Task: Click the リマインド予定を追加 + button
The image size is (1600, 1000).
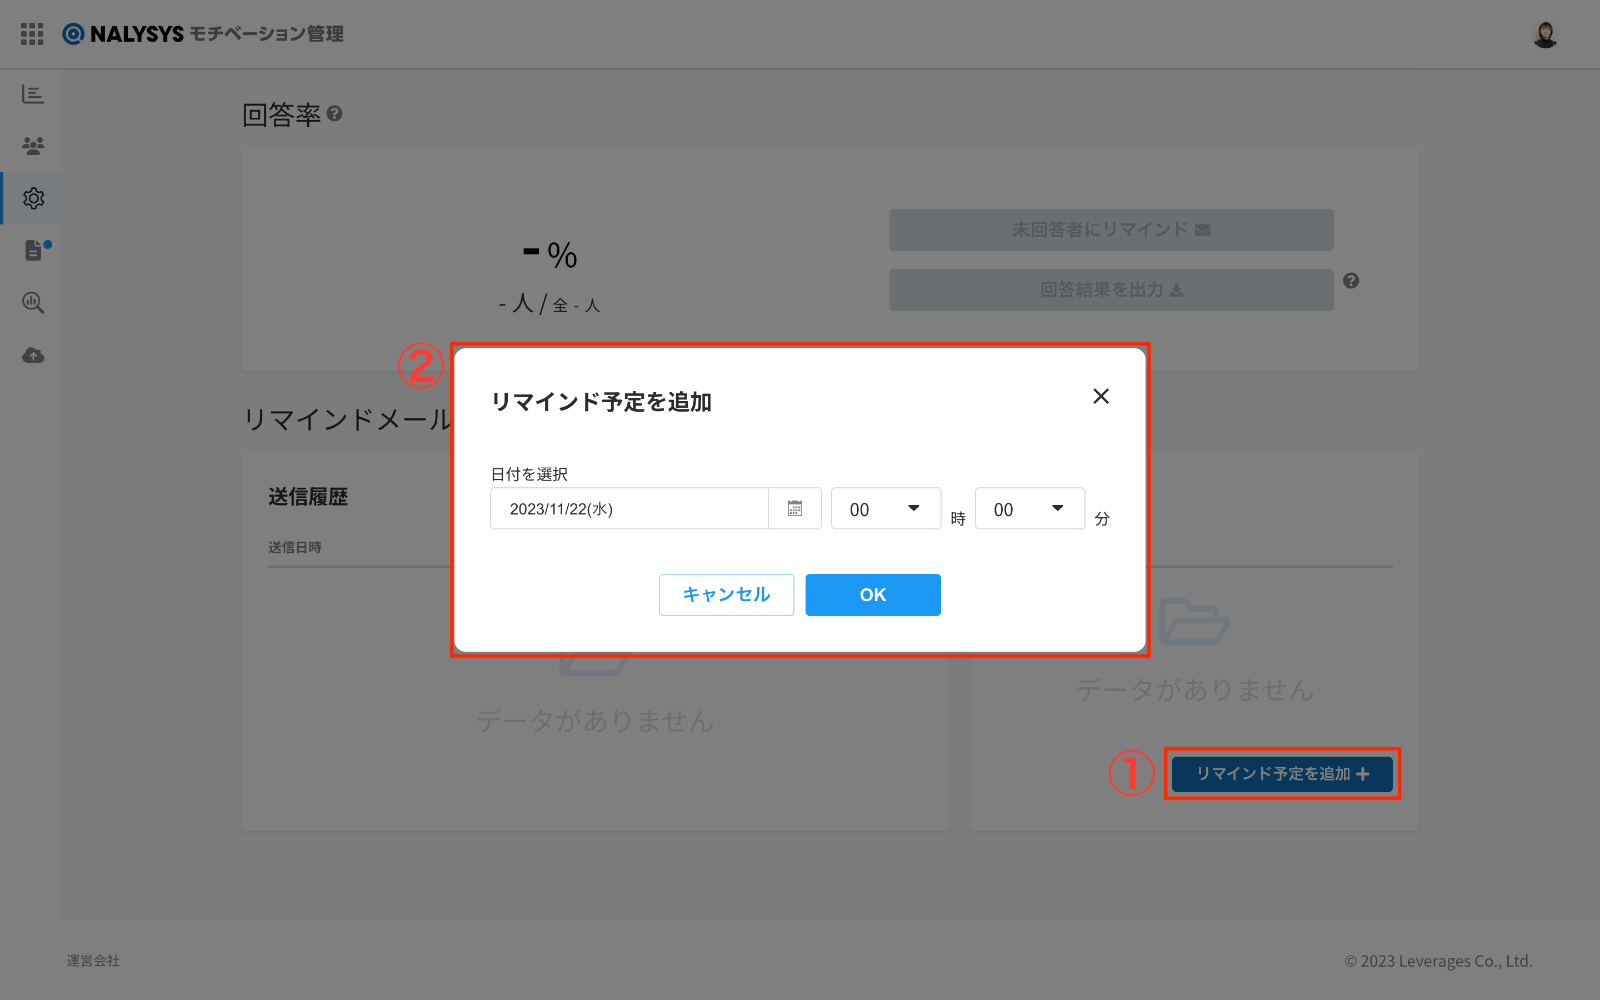Action: (x=1282, y=774)
